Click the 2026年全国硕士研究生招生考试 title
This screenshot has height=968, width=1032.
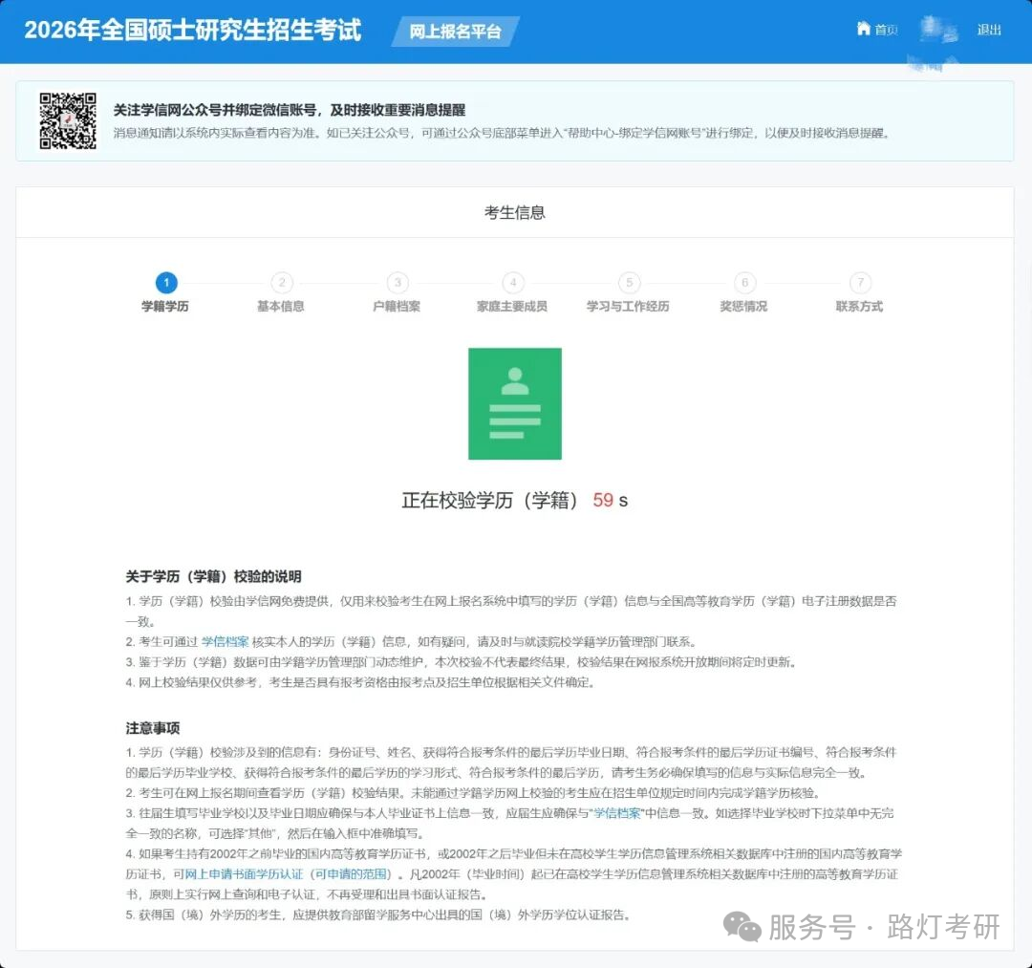click(x=192, y=31)
